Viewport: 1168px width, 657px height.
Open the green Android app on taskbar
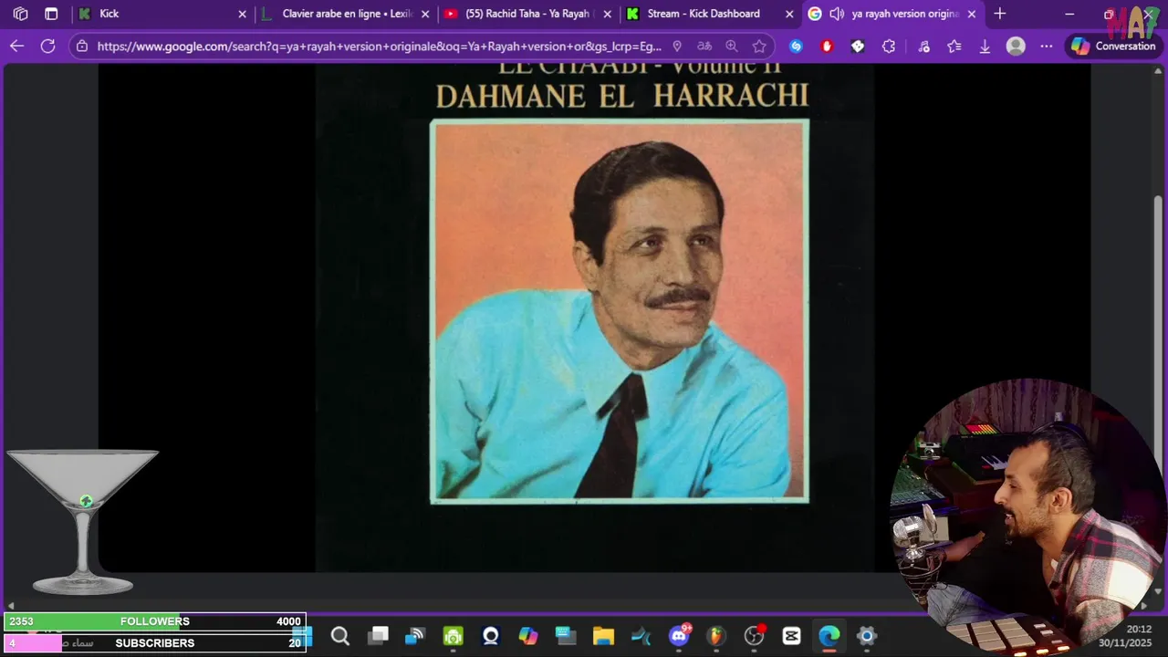(453, 636)
